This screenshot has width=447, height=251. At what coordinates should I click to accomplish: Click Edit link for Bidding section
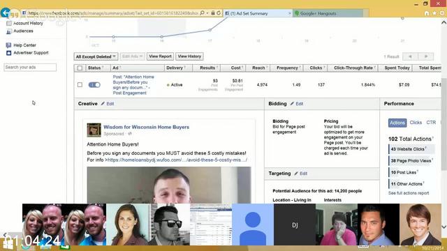coord(300,104)
